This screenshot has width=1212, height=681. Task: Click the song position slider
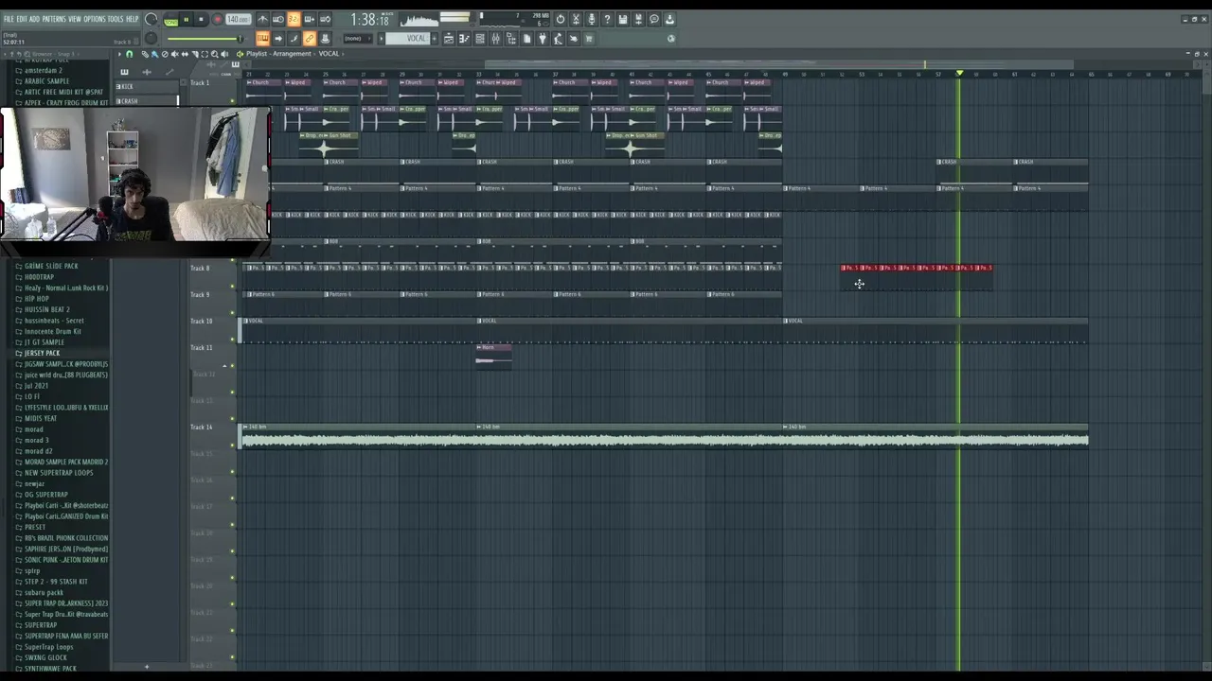[205, 38]
